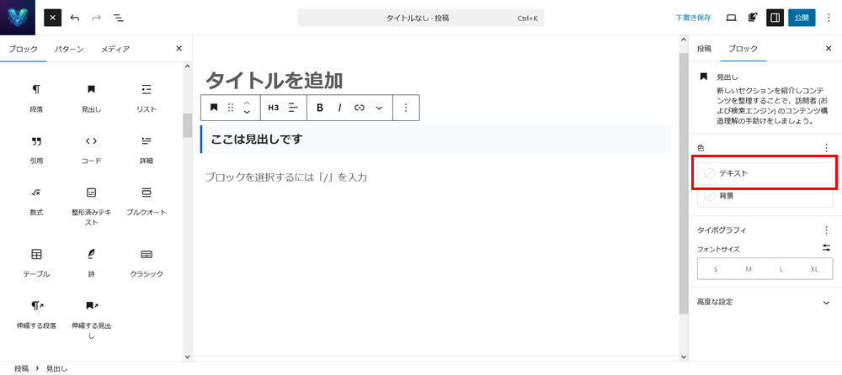This screenshot has height=375, width=842.
Task: Click the タイトルを追加 title field
Action: pyautogui.click(x=274, y=80)
